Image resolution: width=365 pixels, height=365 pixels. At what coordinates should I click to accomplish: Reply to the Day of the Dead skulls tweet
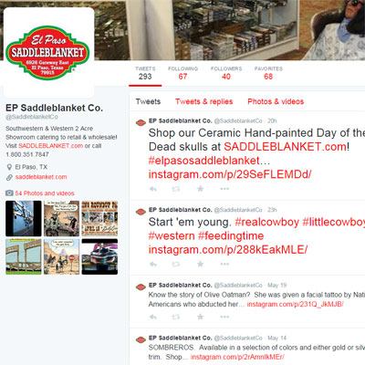coord(153,189)
